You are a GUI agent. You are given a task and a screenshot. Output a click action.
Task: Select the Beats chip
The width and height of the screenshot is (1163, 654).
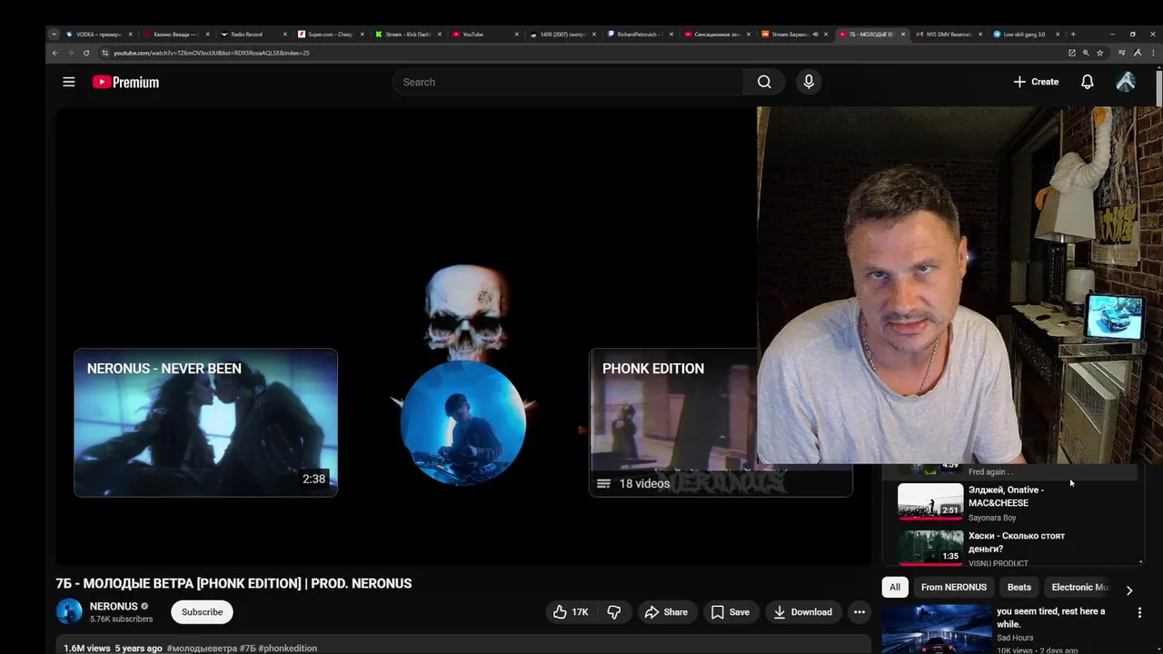click(x=1019, y=587)
